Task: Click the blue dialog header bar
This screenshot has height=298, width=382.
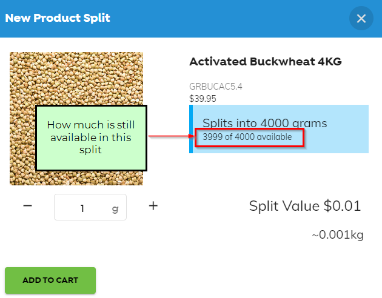Action: [191, 19]
